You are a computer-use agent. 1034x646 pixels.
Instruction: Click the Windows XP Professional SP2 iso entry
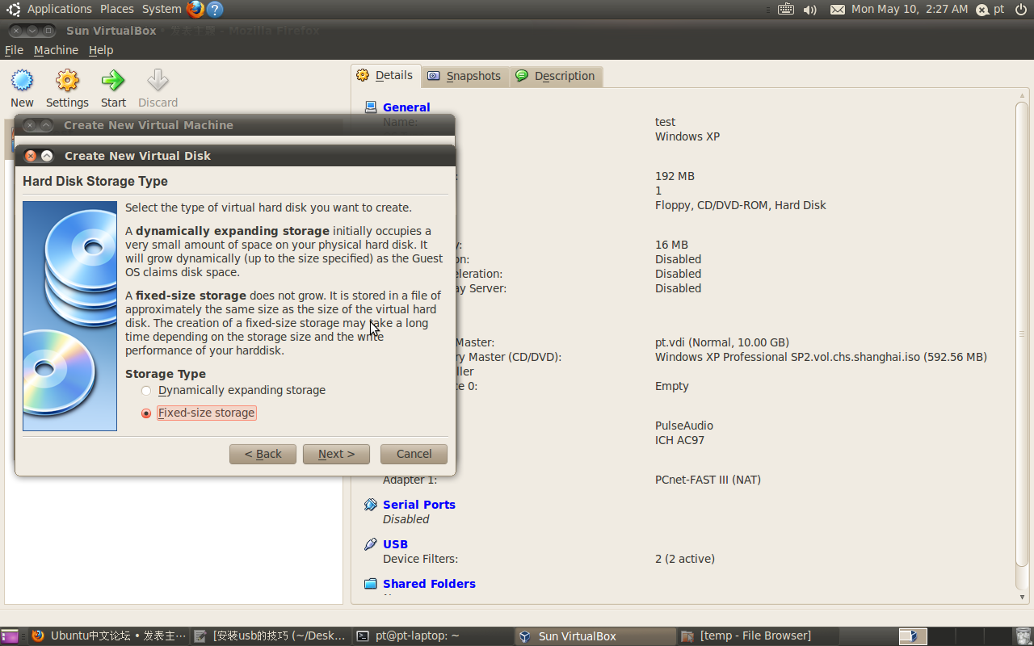click(821, 357)
